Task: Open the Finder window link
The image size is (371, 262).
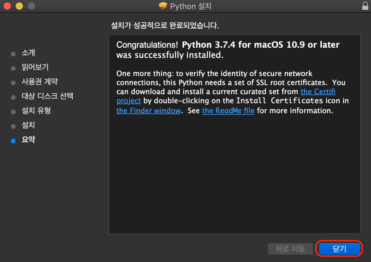Action: coord(148,110)
